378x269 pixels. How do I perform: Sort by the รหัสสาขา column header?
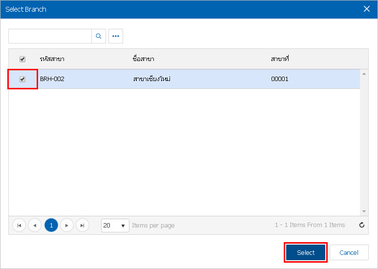52,59
